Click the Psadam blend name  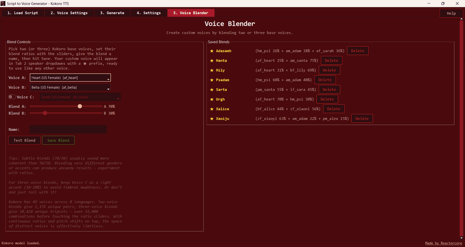coord(222,80)
